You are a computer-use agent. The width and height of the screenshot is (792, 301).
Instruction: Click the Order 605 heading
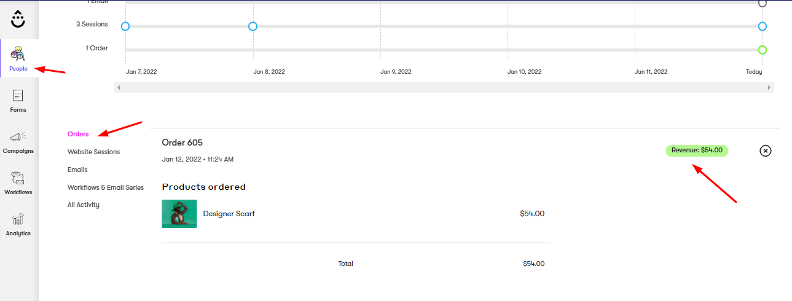182,143
